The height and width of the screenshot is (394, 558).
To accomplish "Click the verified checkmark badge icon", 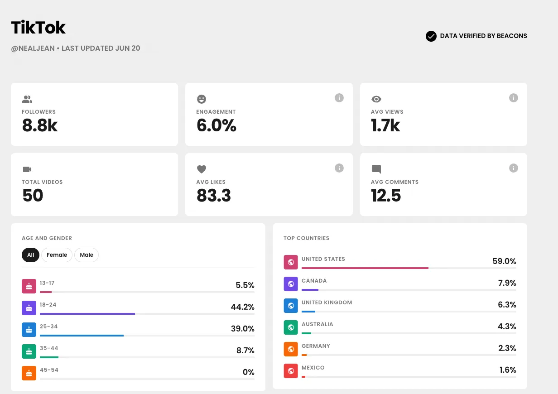I will [x=431, y=36].
